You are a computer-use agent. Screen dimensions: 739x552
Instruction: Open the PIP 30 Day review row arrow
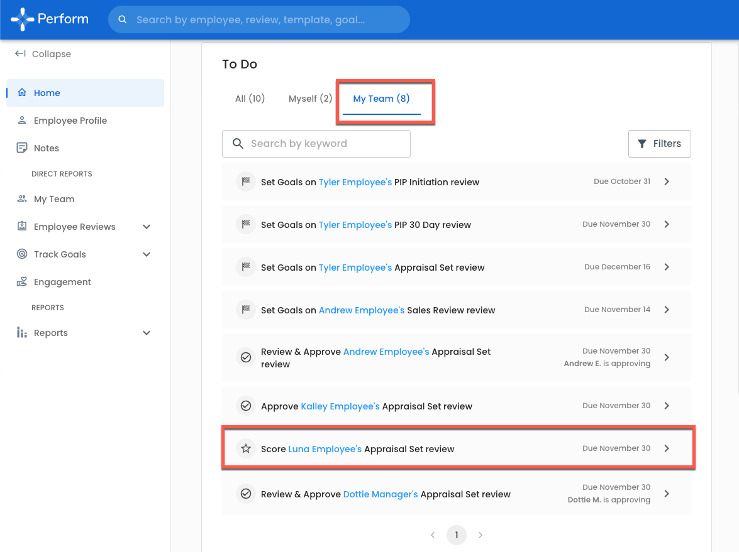(667, 224)
